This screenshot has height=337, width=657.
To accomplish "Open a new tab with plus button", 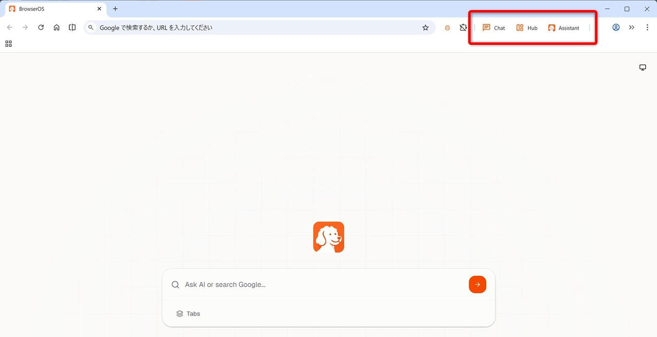I will click(x=115, y=9).
